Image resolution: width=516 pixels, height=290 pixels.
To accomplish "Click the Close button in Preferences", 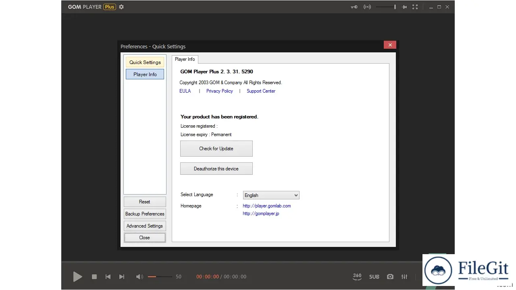I will pyautogui.click(x=145, y=238).
